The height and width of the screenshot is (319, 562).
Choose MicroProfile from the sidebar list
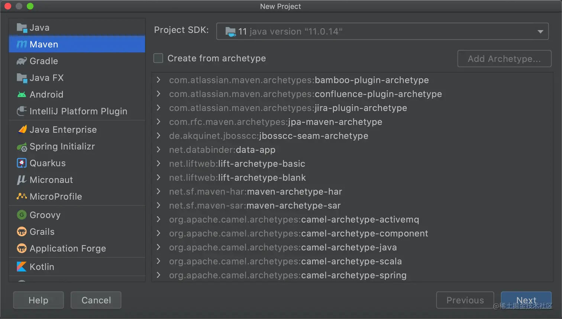click(x=56, y=196)
